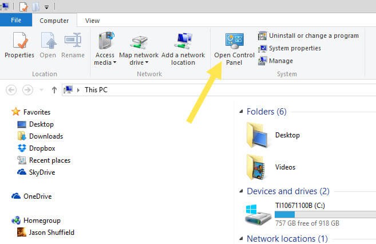The image size is (376, 244).
Task: Open the Quick Access Toolbar dropdown arrow
Action: pos(46,7)
